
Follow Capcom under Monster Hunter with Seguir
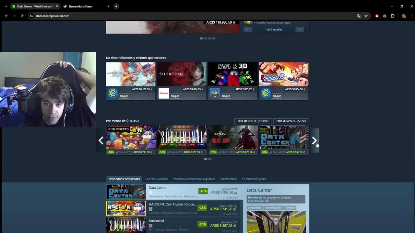pyautogui.click(x=124, y=96)
